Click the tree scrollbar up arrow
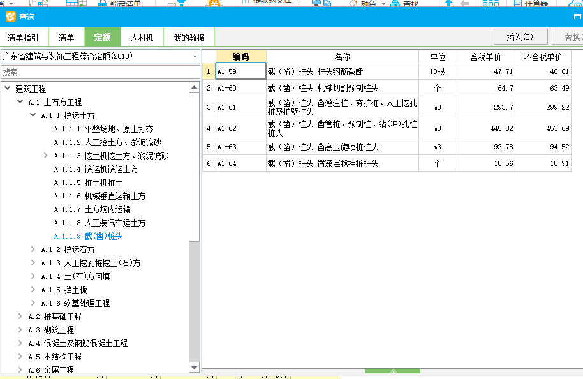 point(194,87)
